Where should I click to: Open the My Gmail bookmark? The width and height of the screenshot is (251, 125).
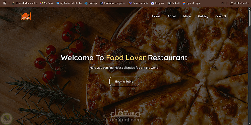[x=47, y=3]
